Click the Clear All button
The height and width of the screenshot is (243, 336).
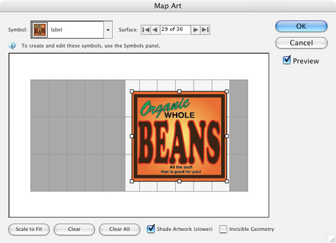(x=120, y=230)
